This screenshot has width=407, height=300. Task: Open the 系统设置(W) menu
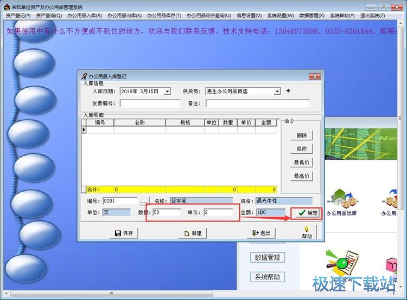click(x=281, y=16)
